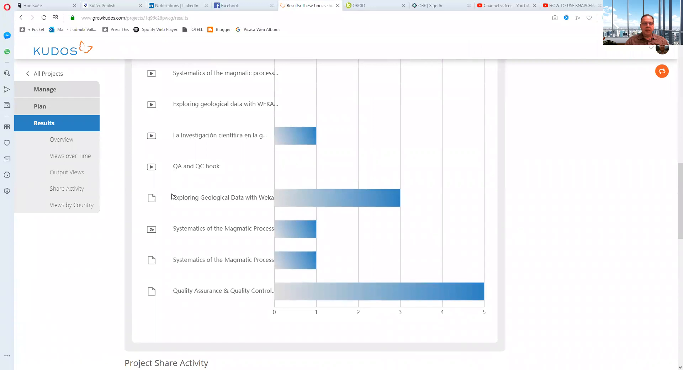Open the Plan section
The width and height of the screenshot is (683, 370).
57,106
